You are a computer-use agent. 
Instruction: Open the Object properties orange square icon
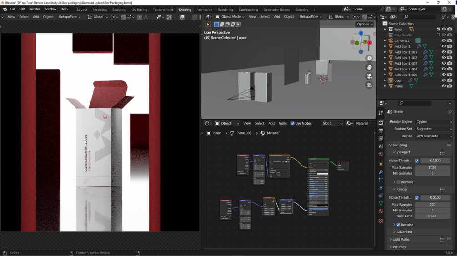point(381,164)
